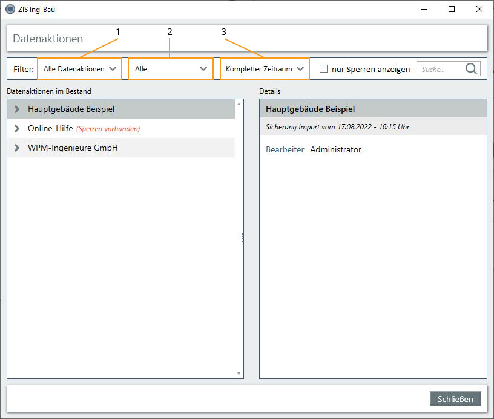The image size is (494, 419).
Task: Click the list scrollbar up arrow
Action: pyautogui.click(x=239, y=104)
